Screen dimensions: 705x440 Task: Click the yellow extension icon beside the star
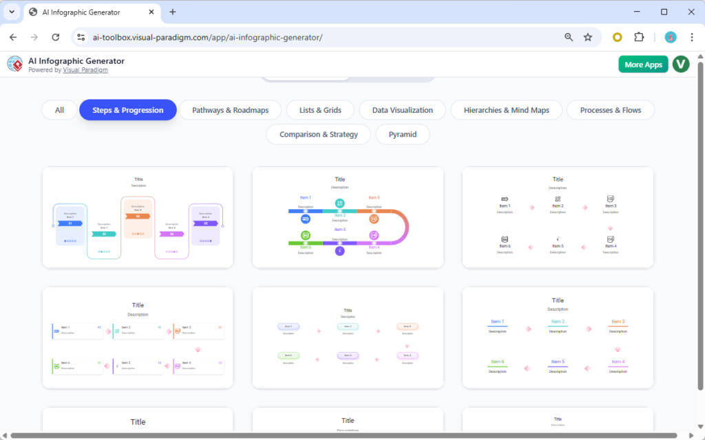coord(617,37)
